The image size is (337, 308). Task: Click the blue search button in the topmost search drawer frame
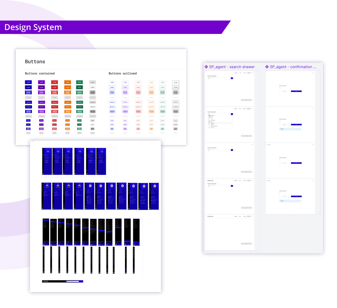coord(232,78)
